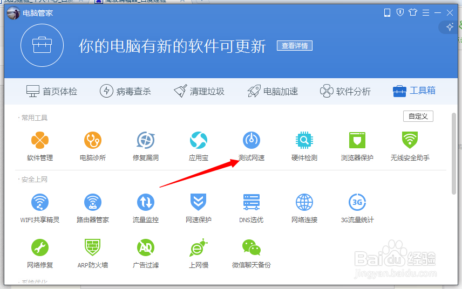Start 测试网速 network speed test

click(252, 146)
